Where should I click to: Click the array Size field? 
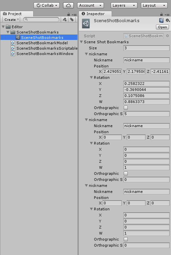coord(146,48)
